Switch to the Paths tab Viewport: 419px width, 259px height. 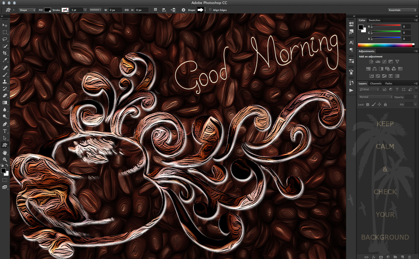tap(389, 84)
